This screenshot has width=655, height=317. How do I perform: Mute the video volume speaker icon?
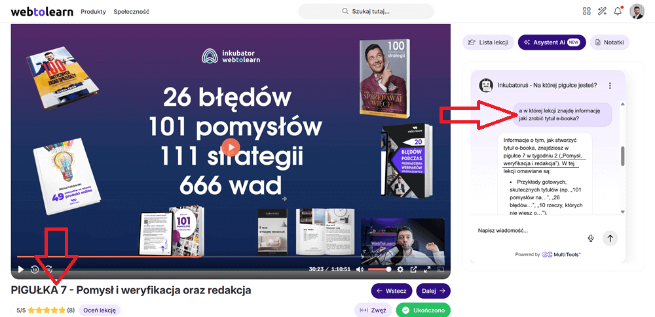tap(360, 269)
